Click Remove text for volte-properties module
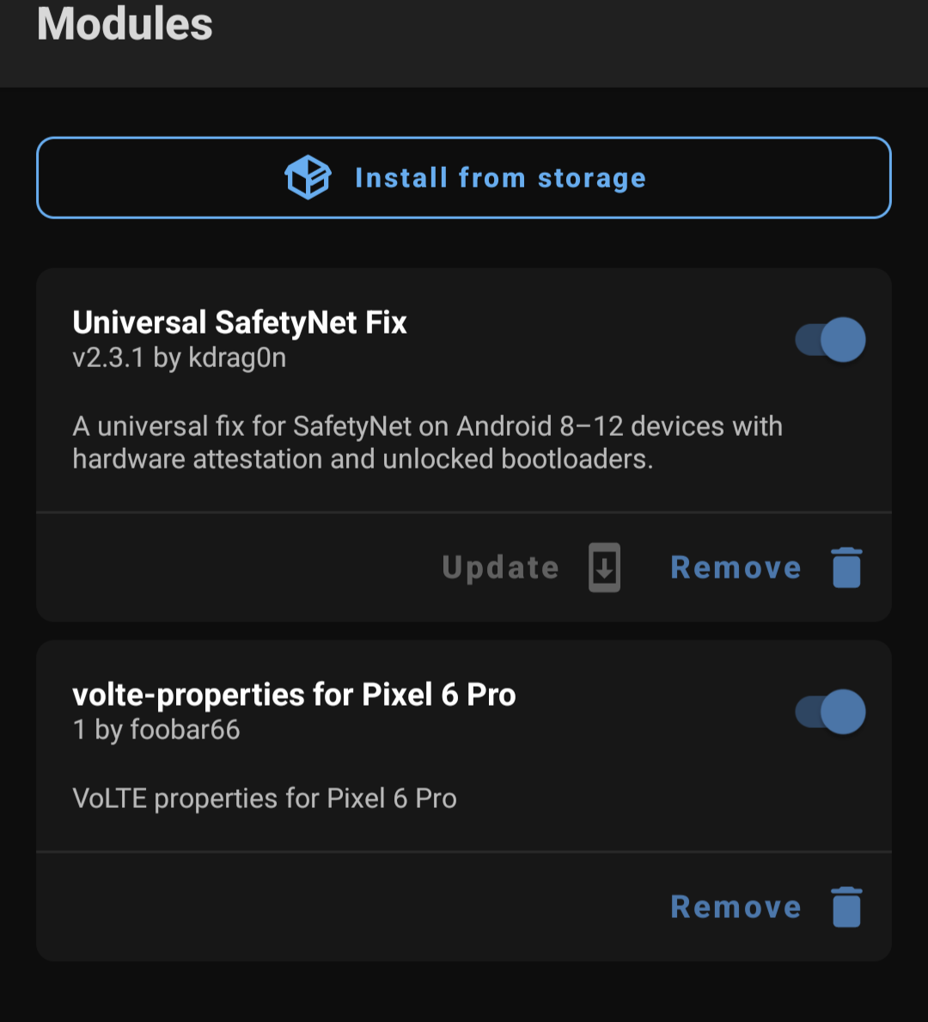 736,907
